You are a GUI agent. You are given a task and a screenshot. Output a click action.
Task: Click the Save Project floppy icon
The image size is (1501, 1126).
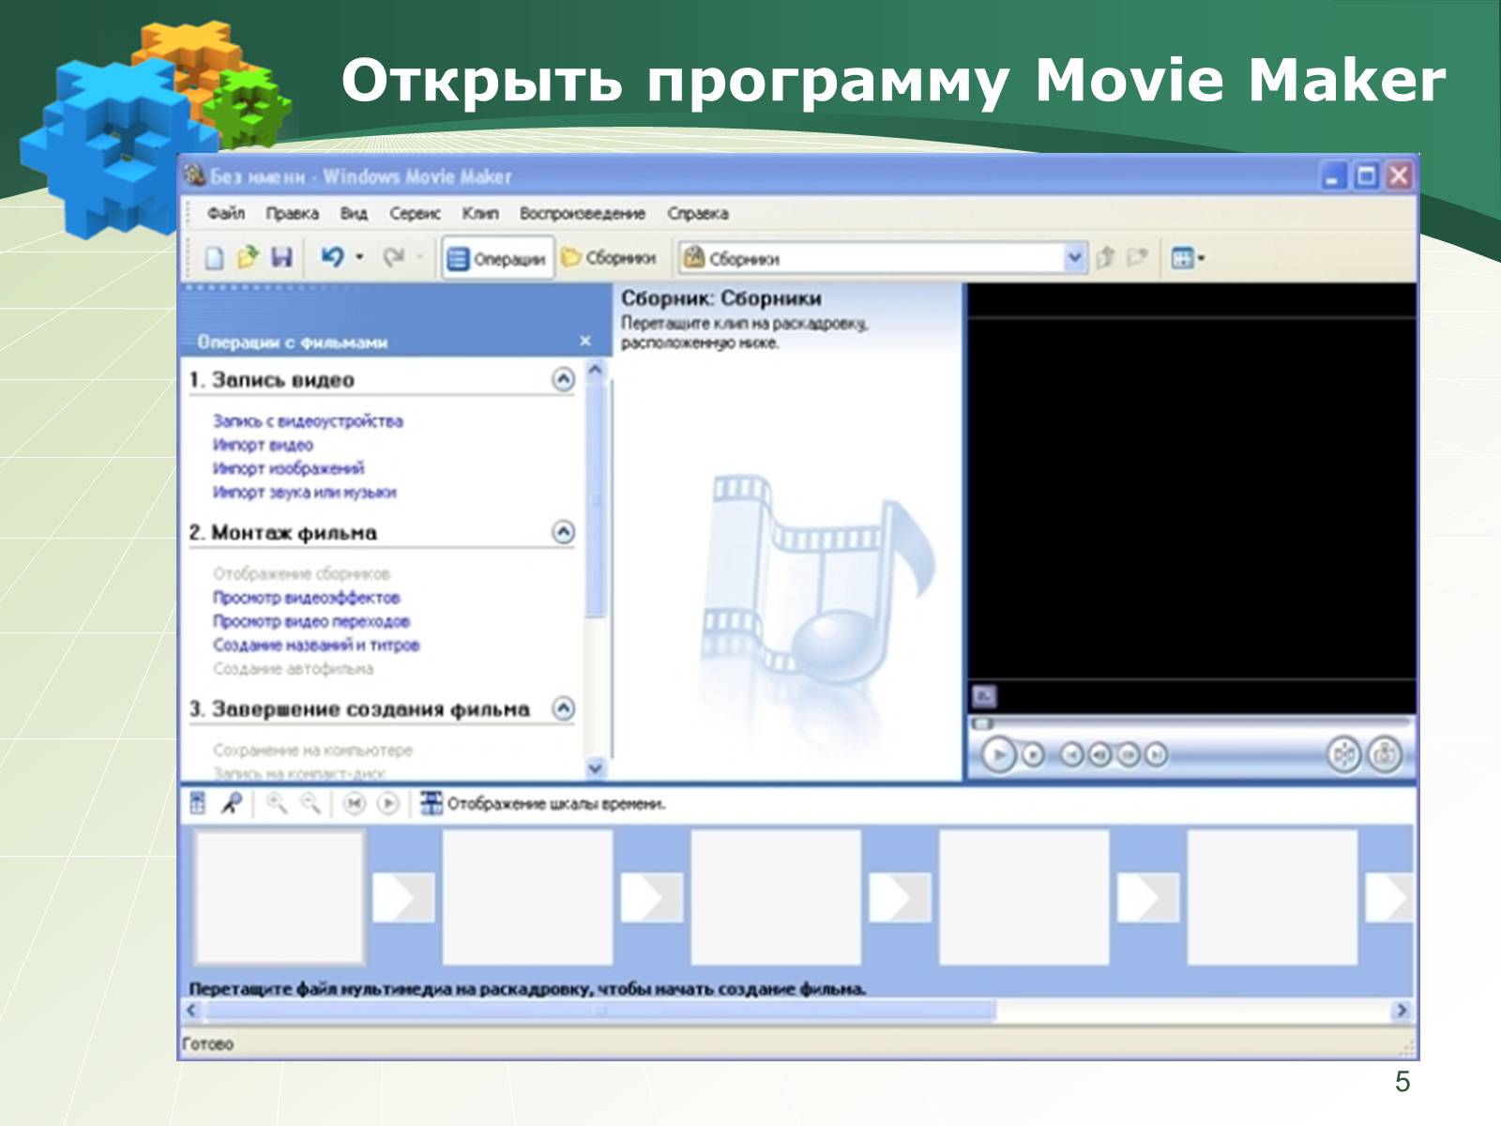[x=281, y=257]
